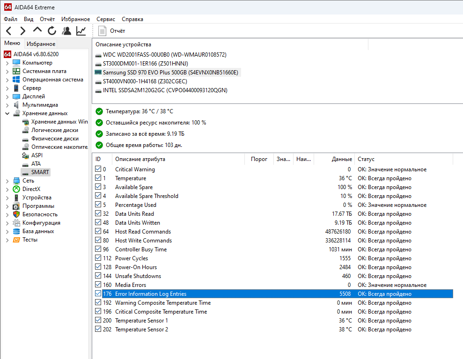This screenshot has width=463, height=359.
Task: Select the Сервер tree icon
Action: [x=16, y=88]
